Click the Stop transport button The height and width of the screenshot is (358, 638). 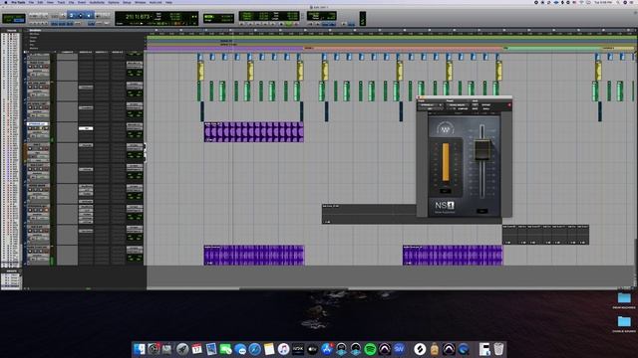pos(282,24)
